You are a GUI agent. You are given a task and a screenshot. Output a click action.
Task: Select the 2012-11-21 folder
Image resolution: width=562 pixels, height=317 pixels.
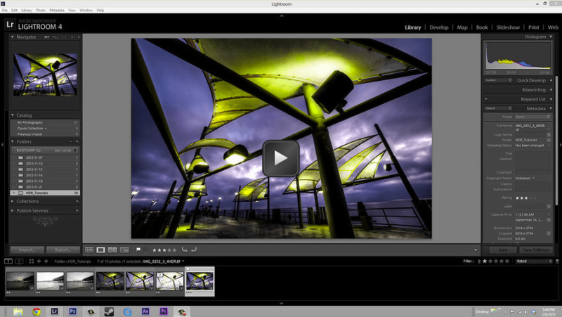pyautogui.click(x=45, y=187)
